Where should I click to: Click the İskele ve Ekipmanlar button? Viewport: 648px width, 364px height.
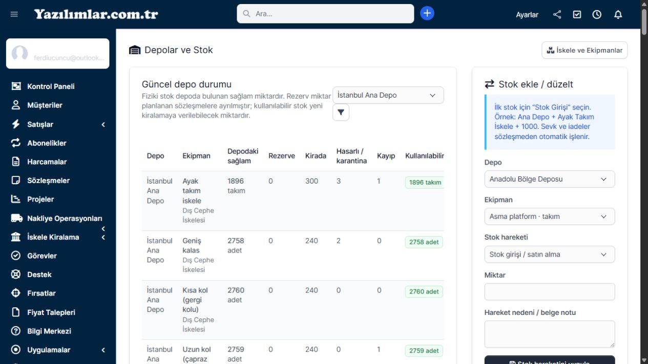click(x=584, y=50)
